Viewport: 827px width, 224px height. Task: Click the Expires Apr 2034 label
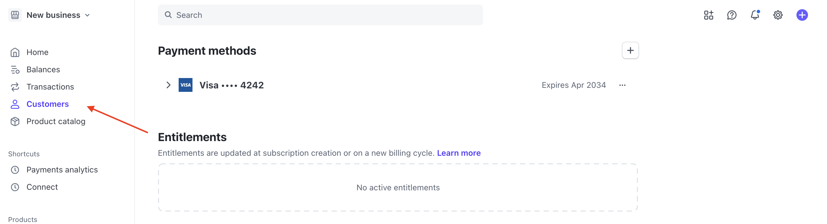point(574,85)
